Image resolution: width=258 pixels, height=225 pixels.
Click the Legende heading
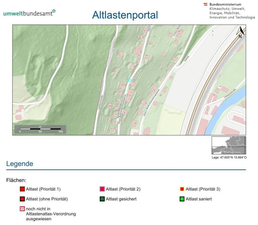pos(20,164)
